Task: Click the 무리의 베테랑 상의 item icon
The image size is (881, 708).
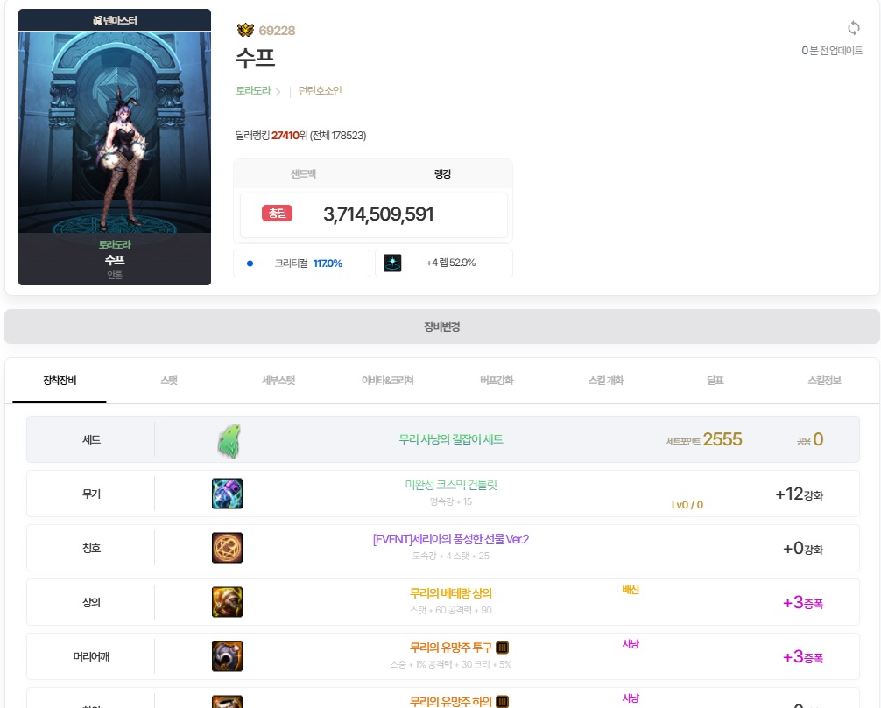Action: (x=227, y=602)
